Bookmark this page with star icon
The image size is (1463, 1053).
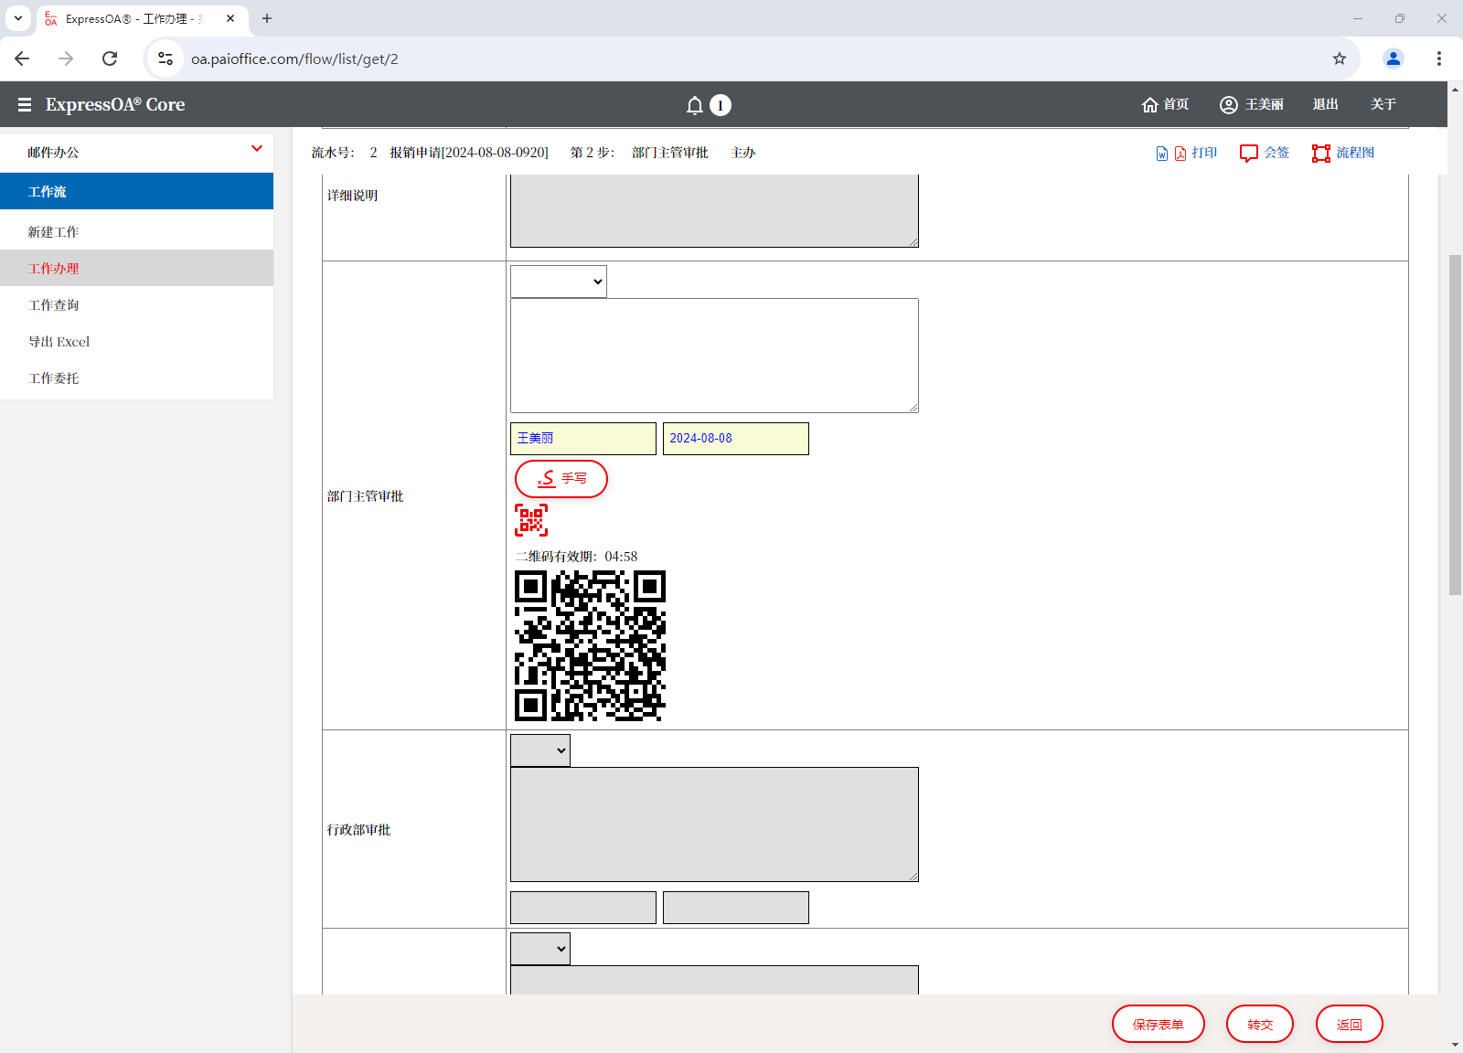tap(1340, 58)
